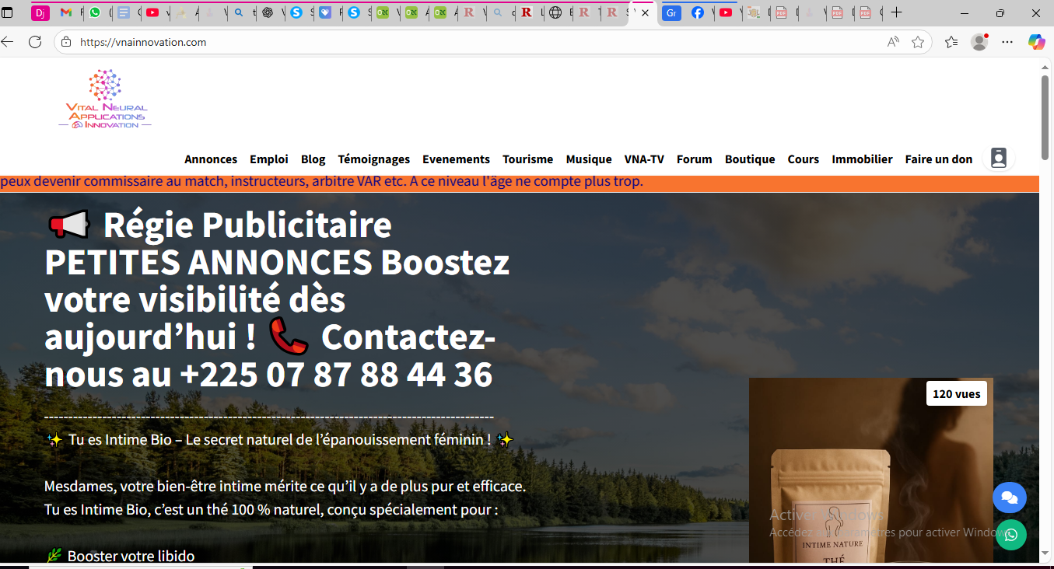Select the Musique menu item
Image resolution: width=1054 pixels, height=569 pixels.
588,159
